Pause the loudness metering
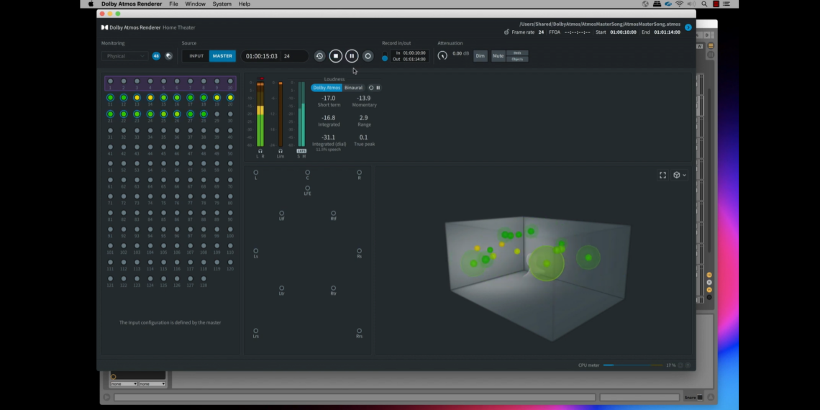Screen dimensions: 820x410 [x=378, y=88]
